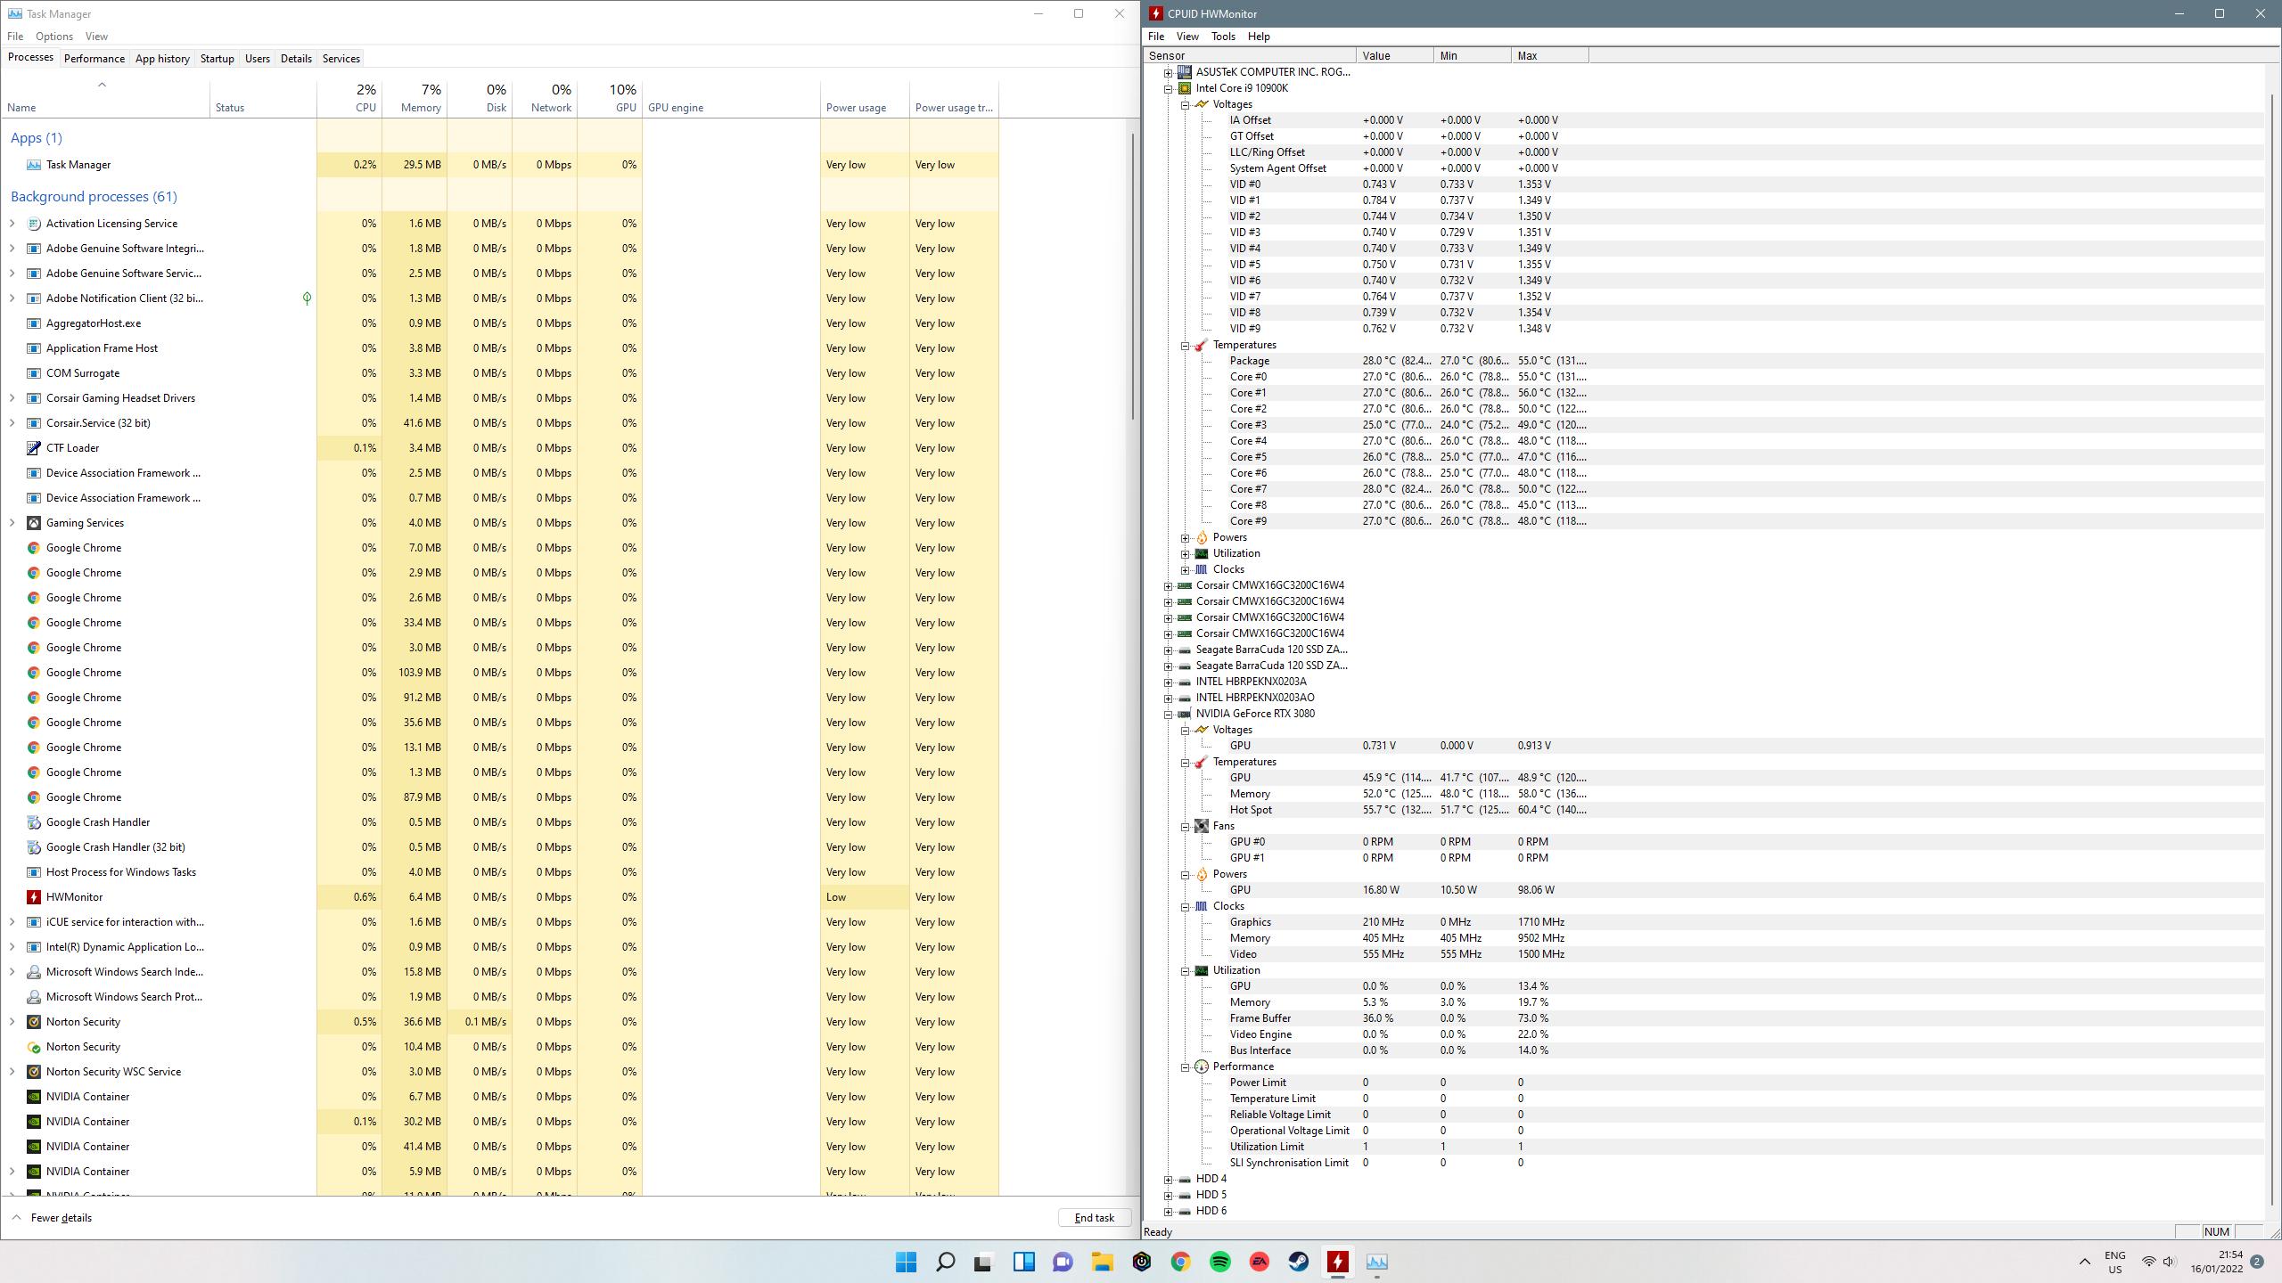Collapse the GPU Utilization node

[x=1186, y=971]
